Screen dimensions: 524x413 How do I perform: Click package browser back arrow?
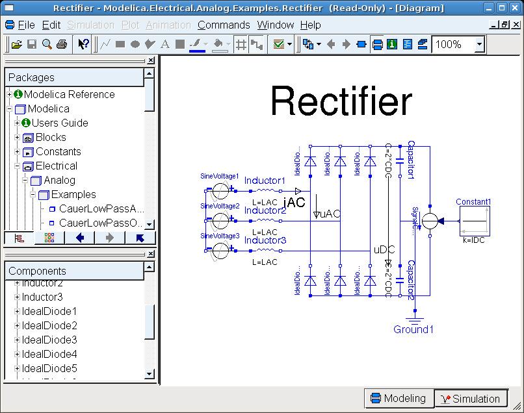click(x=80, y=238)
